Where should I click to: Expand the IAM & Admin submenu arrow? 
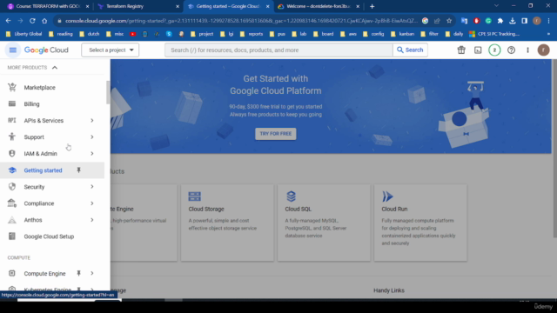92,154
